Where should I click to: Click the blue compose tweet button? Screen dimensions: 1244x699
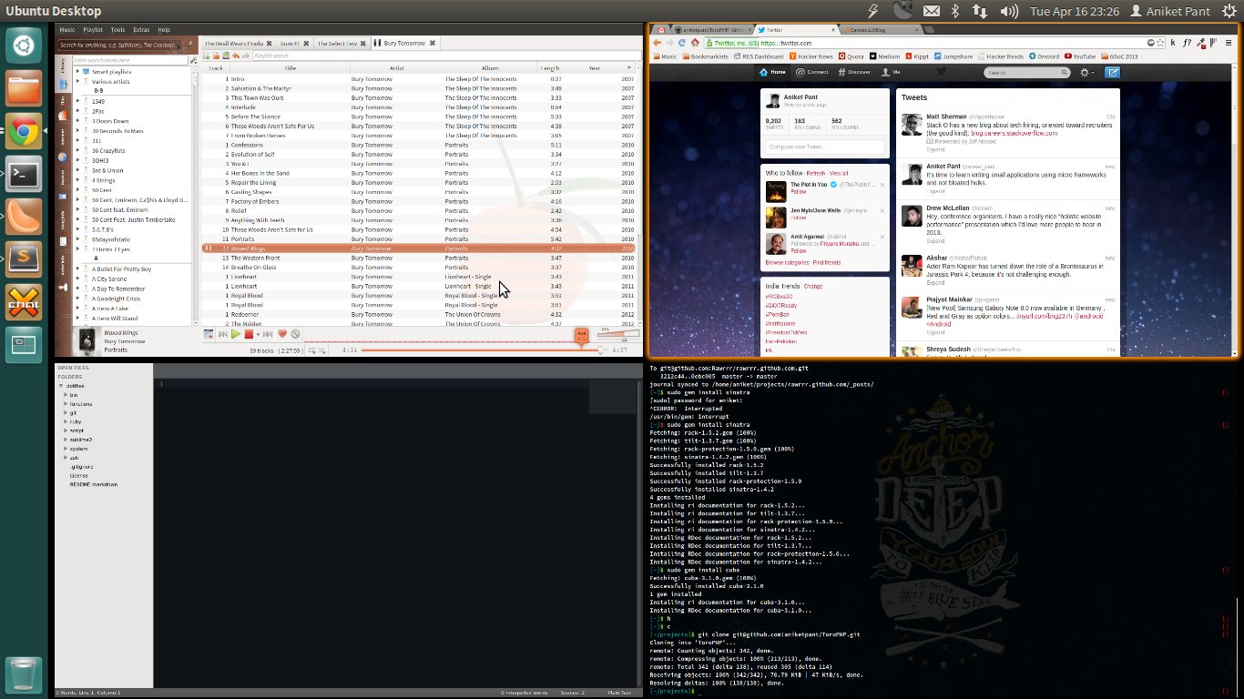pos(1113,72)
